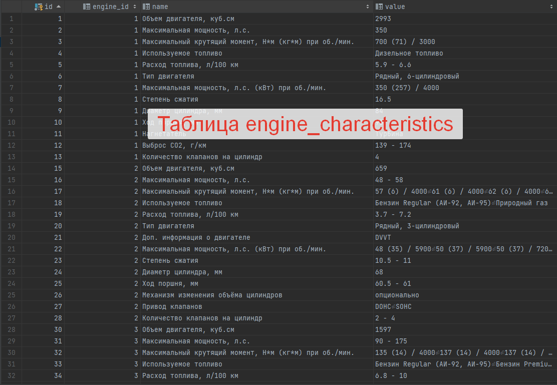This screenshot has width=557, height=385.
Task: Click the value cell showing 2993
Action: (383, 19)
